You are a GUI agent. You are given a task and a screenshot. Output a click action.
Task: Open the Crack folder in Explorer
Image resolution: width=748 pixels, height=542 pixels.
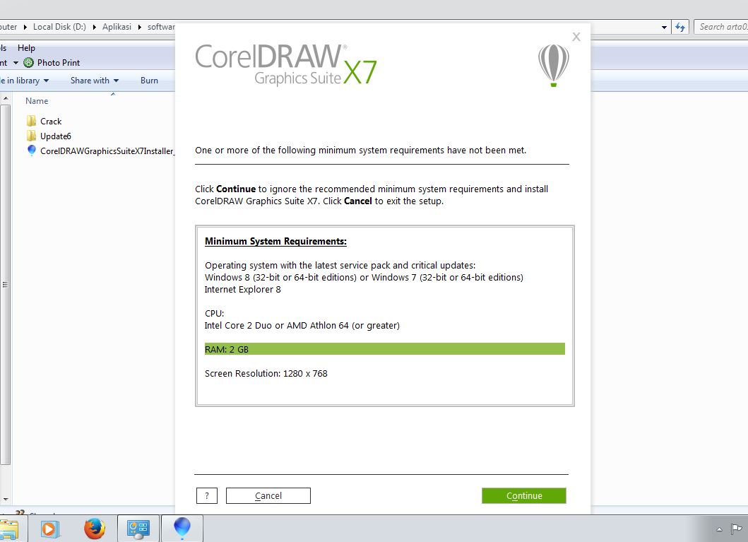[x=51, y=121]
